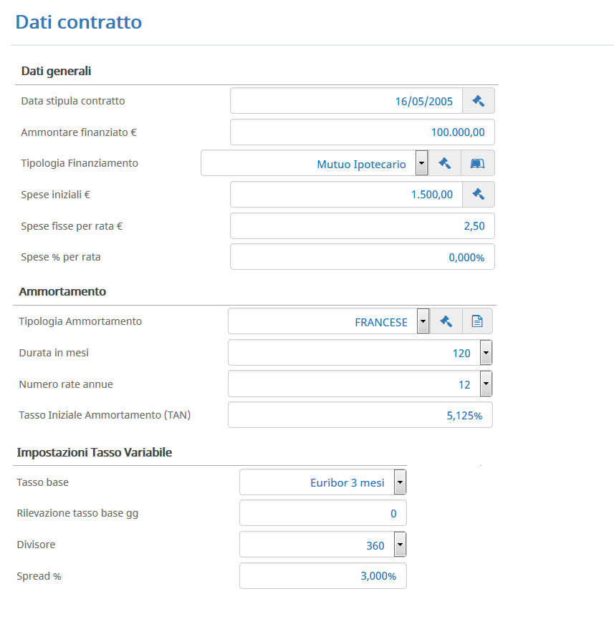
Task: Click the gavel icon beside Data stipula contratto
Action: pyautogui.click(x=479, y=101)
